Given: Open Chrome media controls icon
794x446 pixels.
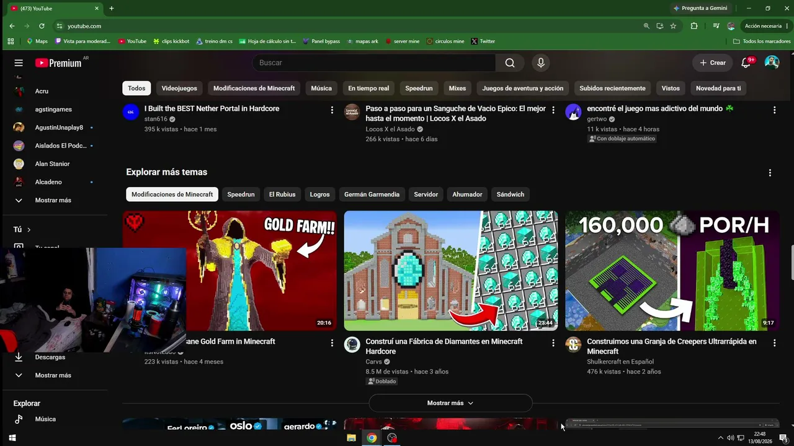Looking at the screenshot, I should pos(716,26).
